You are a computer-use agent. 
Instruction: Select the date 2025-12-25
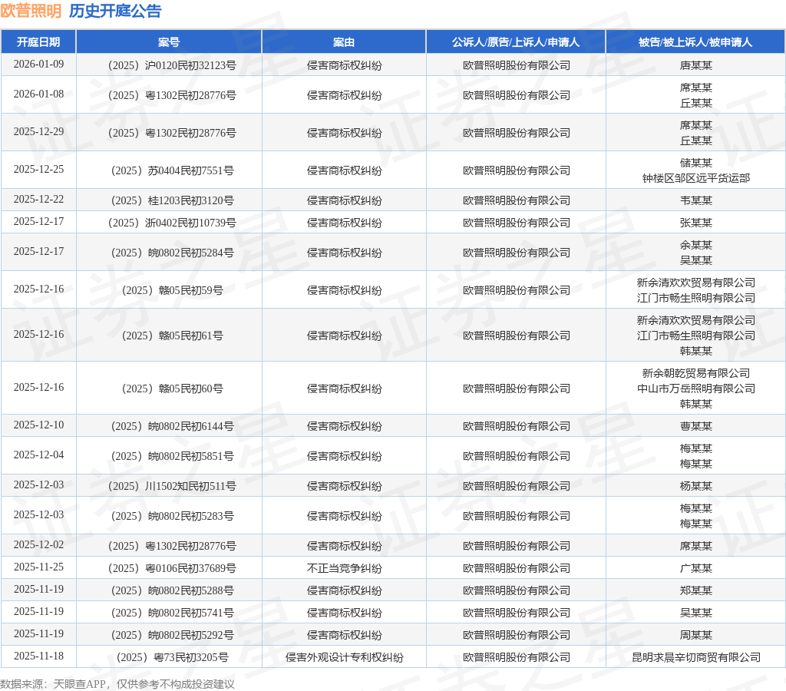click(38, 170)
